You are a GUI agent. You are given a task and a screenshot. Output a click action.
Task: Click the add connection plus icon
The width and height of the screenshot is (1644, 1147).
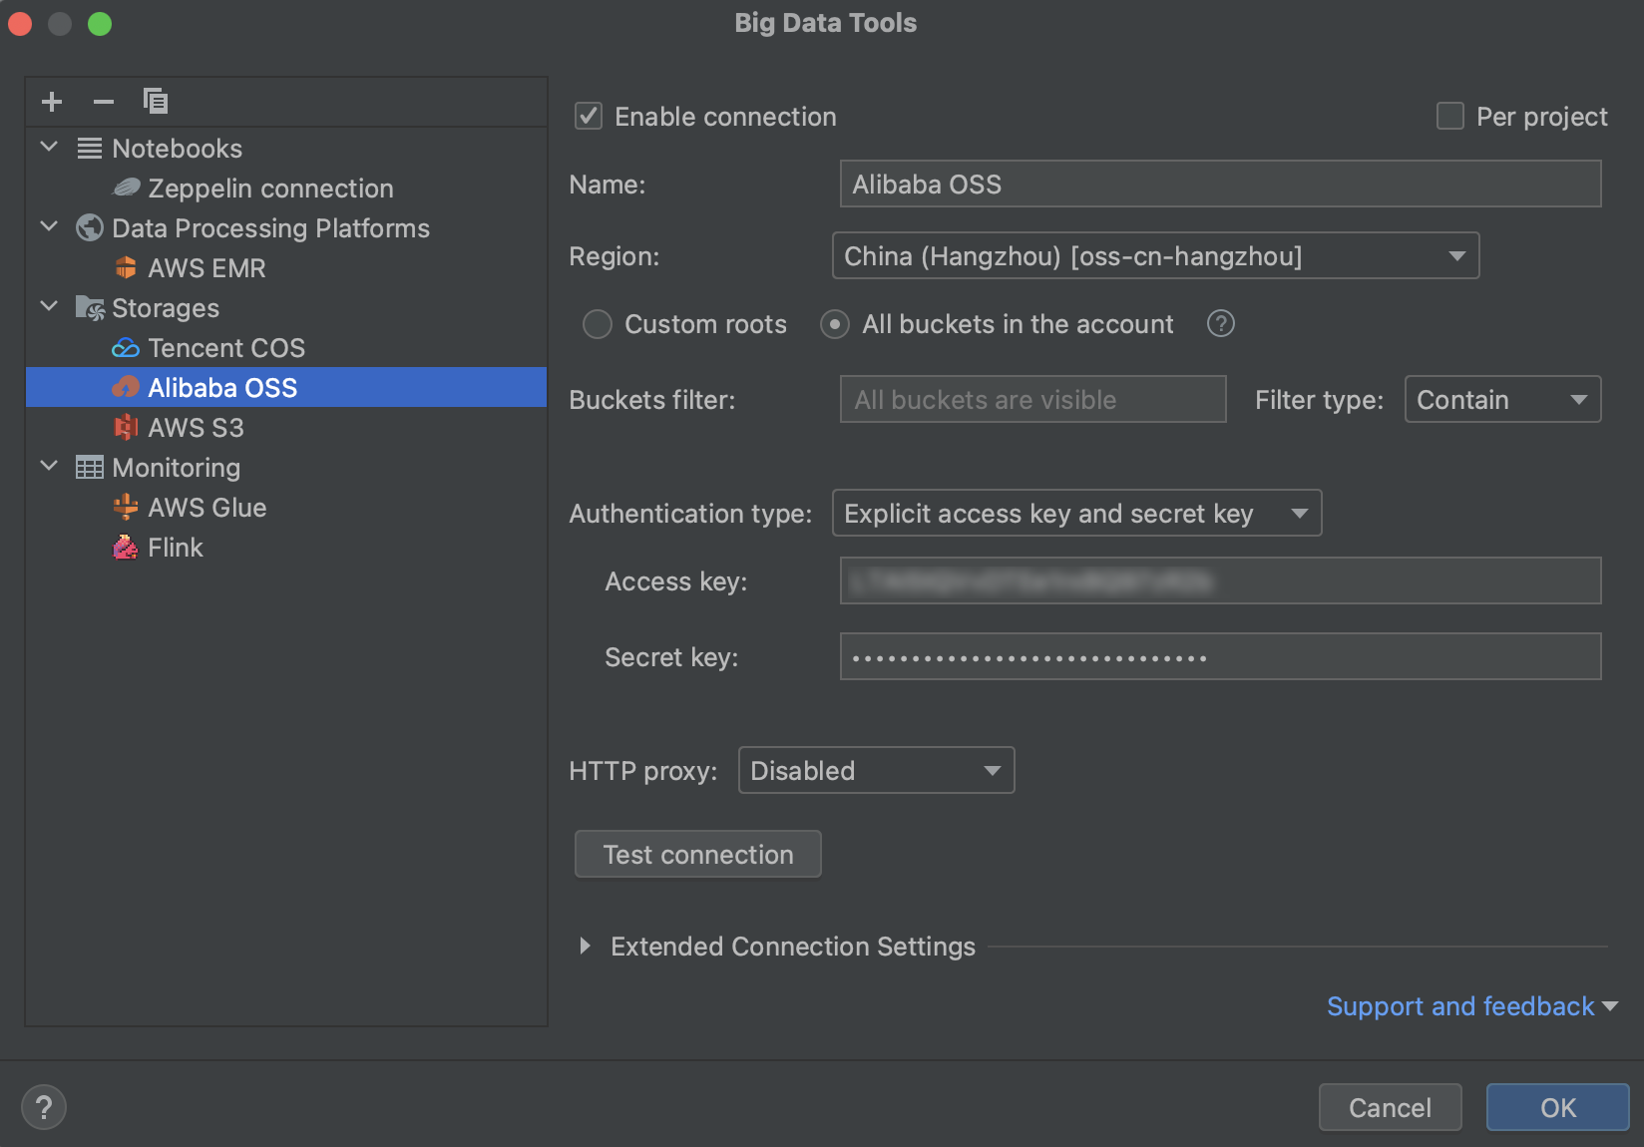pos(51,101)
